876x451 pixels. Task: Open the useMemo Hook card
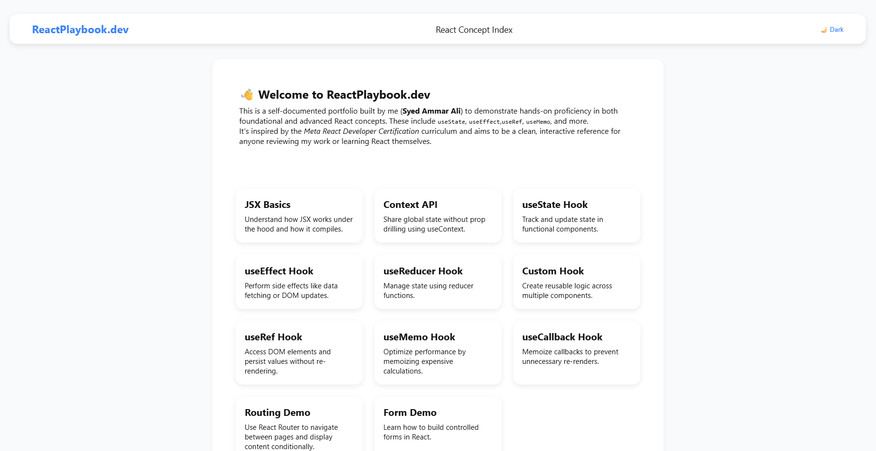tap(438, 352)
